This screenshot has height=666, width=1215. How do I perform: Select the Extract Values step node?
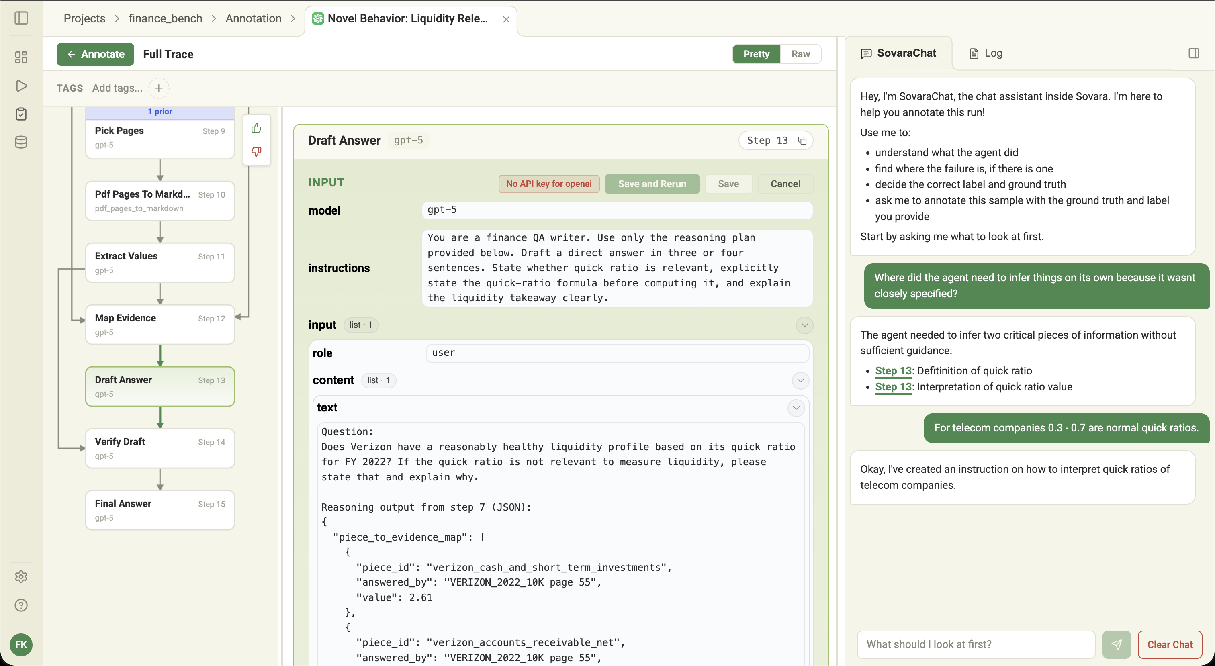pyautogui.click(x=160, y=263)
